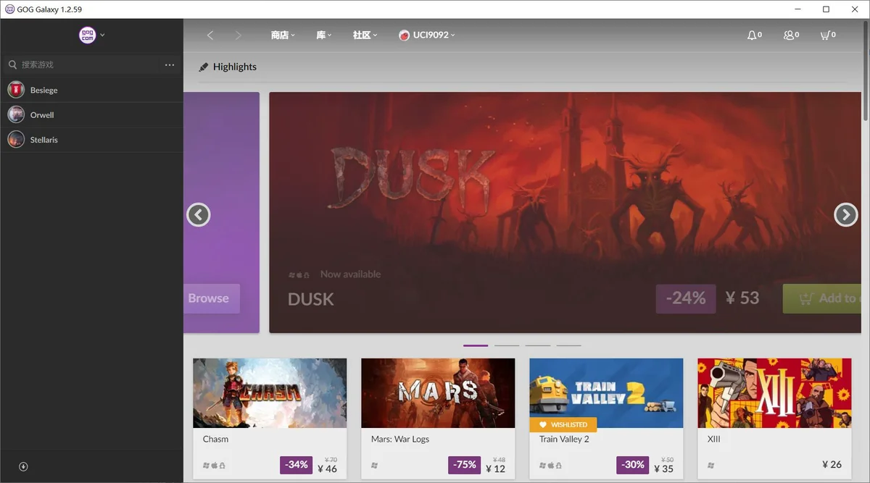
Task: Click the Chasm -34% discount badge
Action: (x=297, y=465)
